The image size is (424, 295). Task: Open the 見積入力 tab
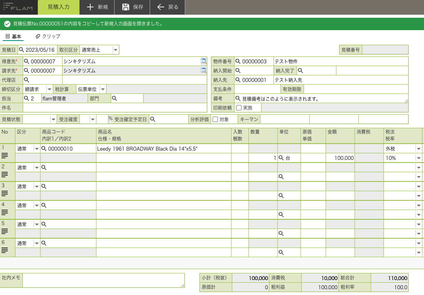point(59,7)
